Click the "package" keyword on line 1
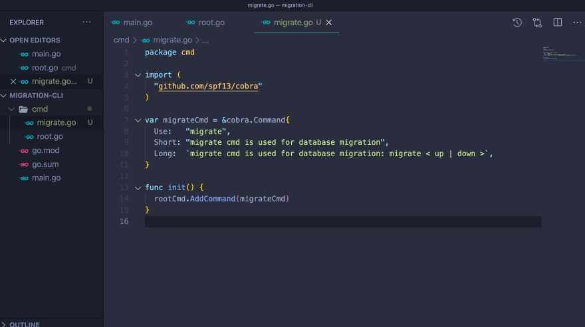The image size is (585, 327). pos(160,53)
